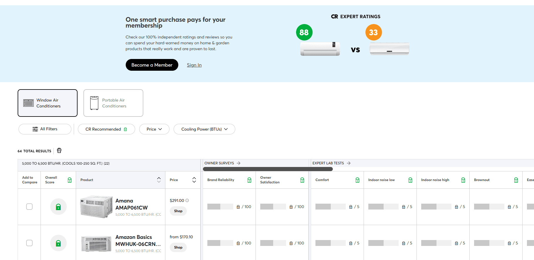This screenshot has height=260, width=534.
Task: Open Amazon Basics product thumbnail
Action: click(96, 244)
